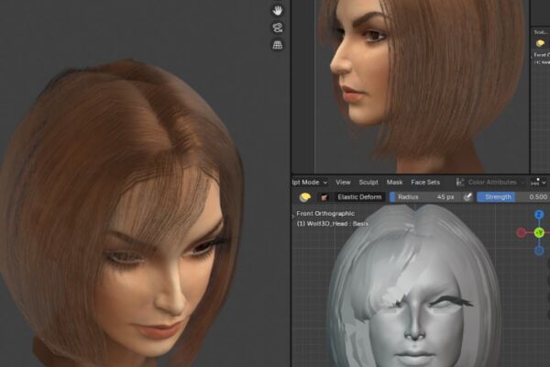550x367 pixels.
Task: Expand the Color Attributes dropdown
Action: pyautogui.click(x=490, y=183)
